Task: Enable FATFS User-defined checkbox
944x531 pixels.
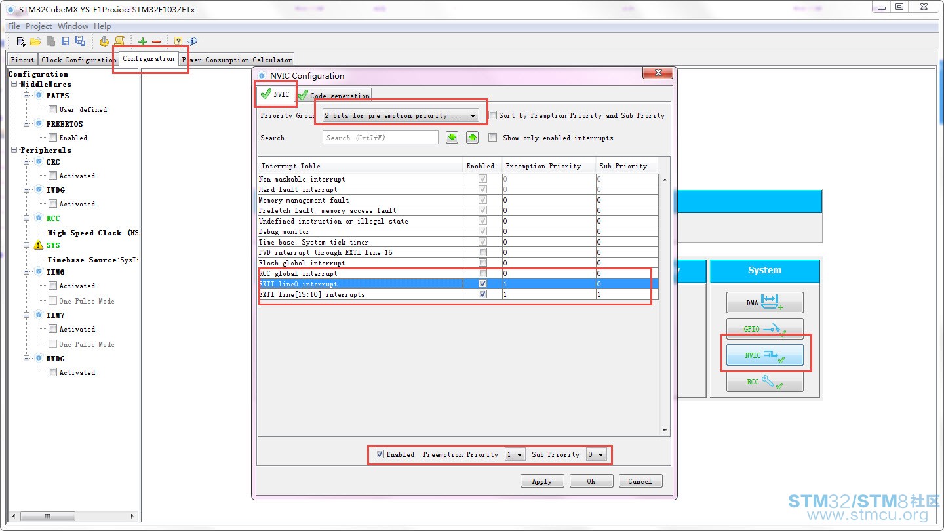Action: [x=52, y=109]
